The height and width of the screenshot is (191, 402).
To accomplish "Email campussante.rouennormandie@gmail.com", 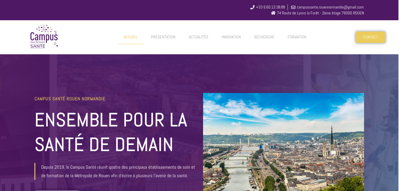I will point(330,7).
